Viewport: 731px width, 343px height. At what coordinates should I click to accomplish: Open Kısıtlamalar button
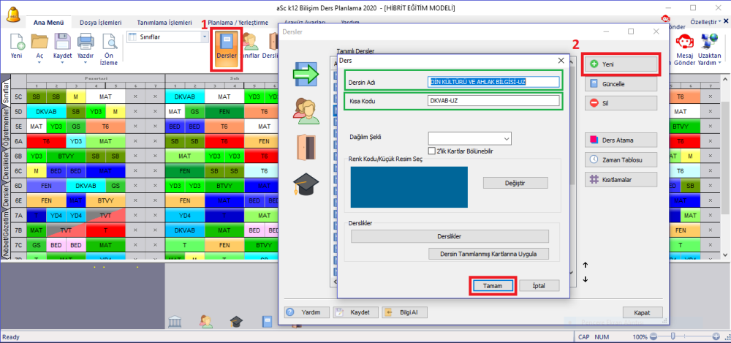tap(621, 179)
